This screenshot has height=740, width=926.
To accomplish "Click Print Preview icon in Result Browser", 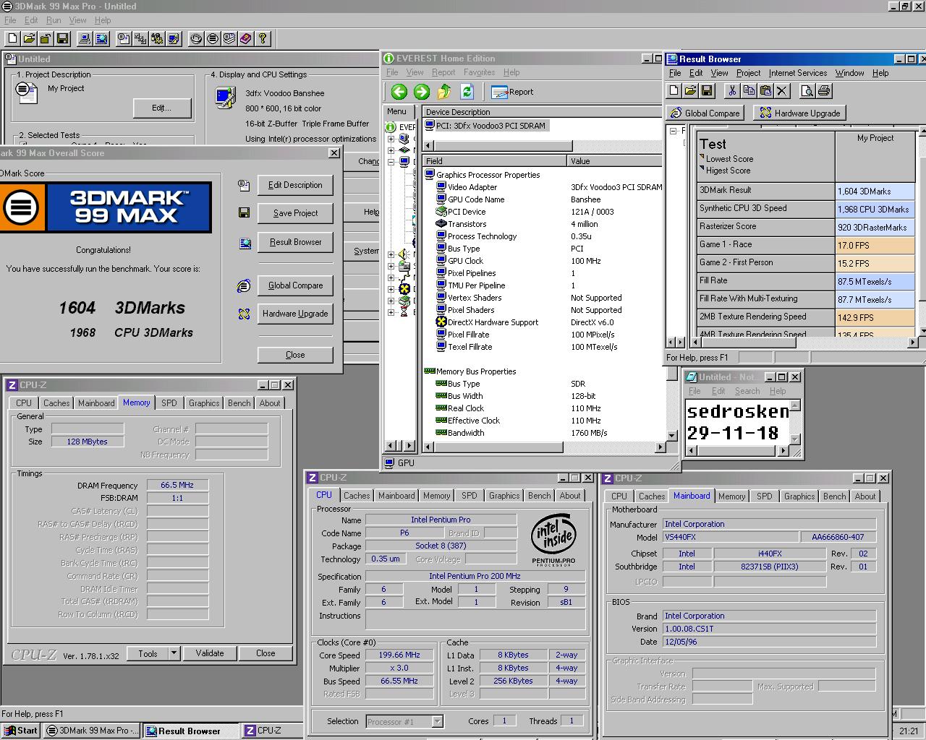I will [x=807, y=90].
